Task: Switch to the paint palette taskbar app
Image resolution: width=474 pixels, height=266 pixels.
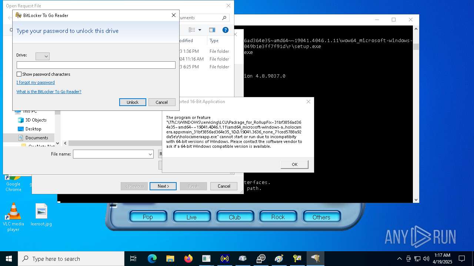Action: pyautogui.click(x=279, y=259)
